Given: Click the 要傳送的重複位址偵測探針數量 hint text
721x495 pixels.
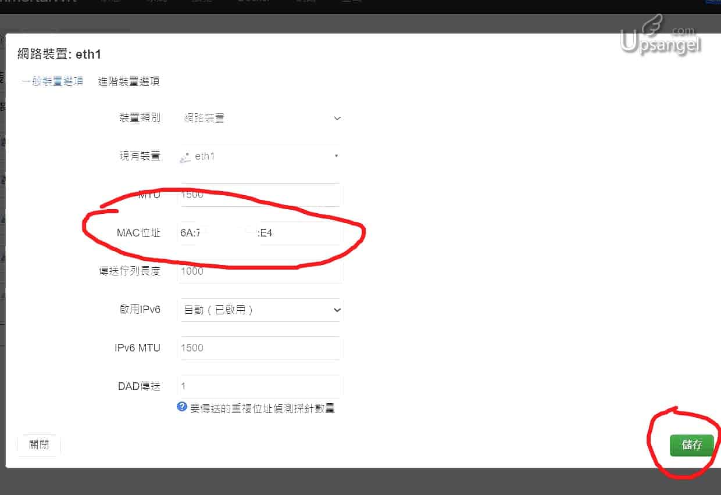Looking at the screenshot, I should (x=262, y=408).
